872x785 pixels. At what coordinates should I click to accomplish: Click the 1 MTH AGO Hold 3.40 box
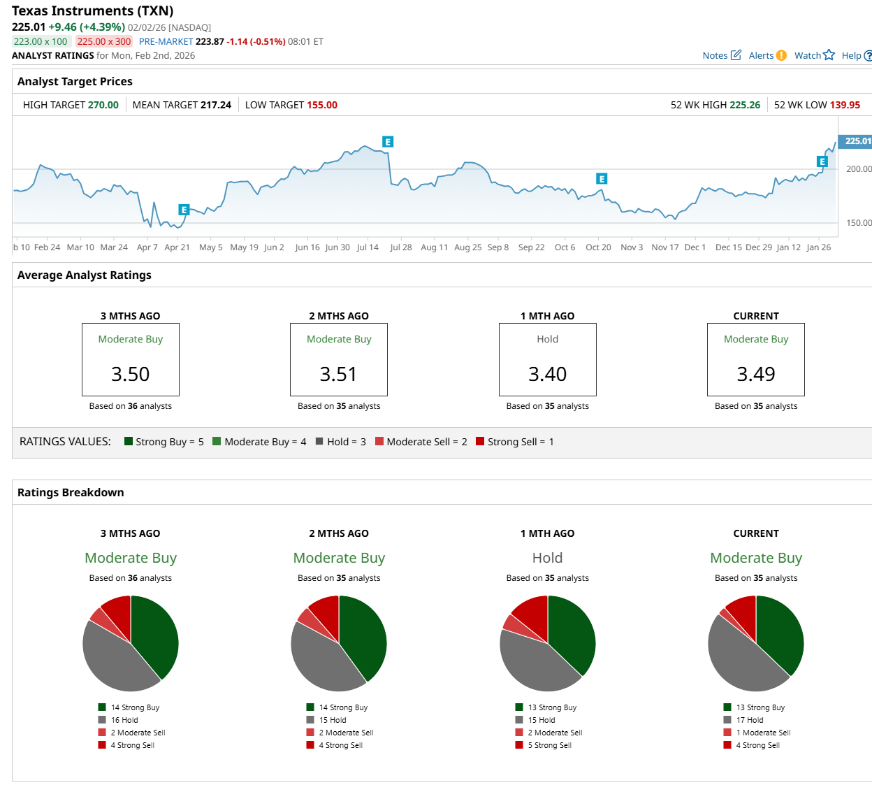pos(547,359)
